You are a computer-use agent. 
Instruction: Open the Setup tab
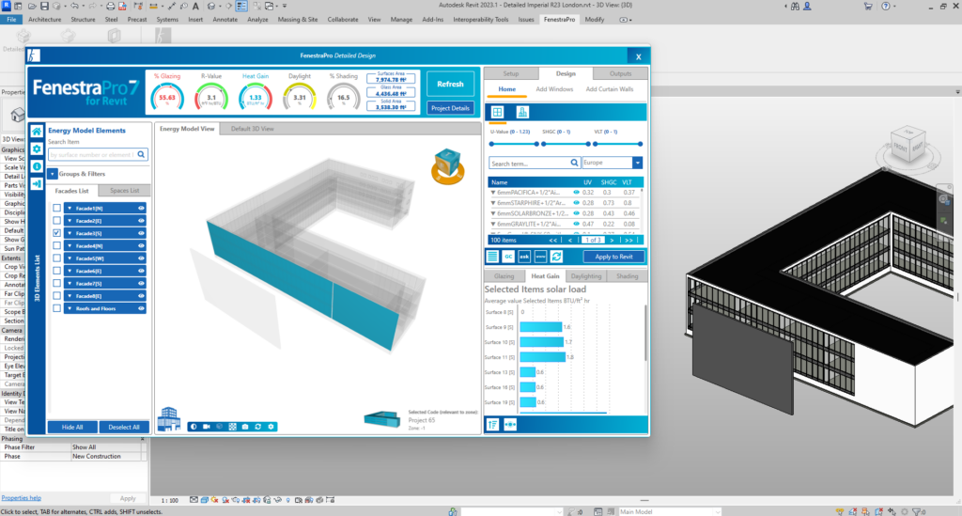click(511, 73)
